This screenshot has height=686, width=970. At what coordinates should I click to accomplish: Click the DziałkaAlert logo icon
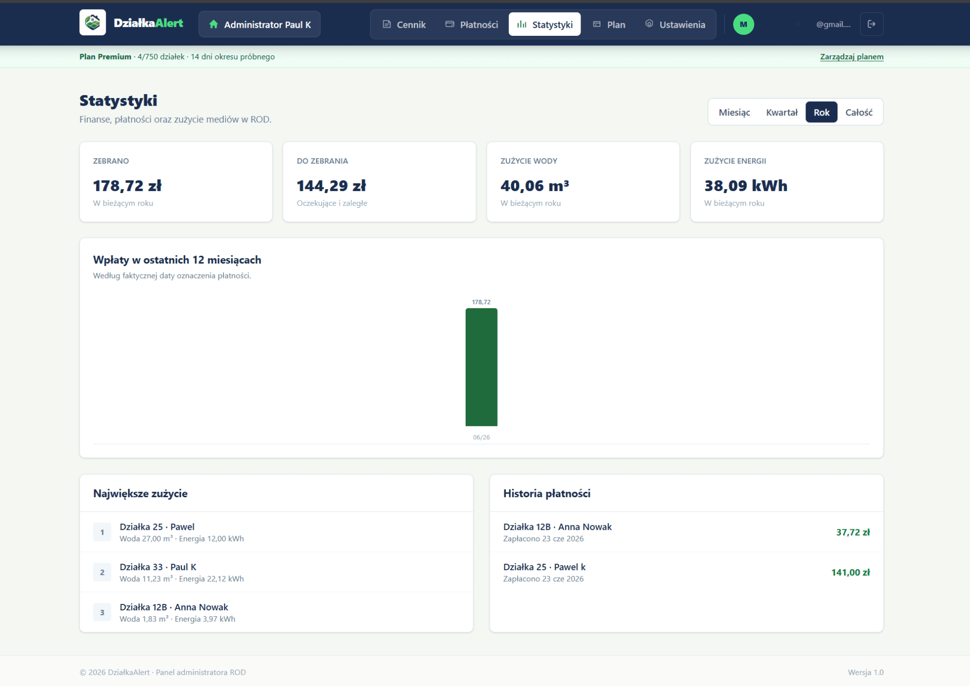point(93,23)
